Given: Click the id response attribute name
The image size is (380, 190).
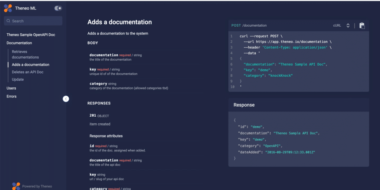Looking at the screenshot, I should (92, 146).
